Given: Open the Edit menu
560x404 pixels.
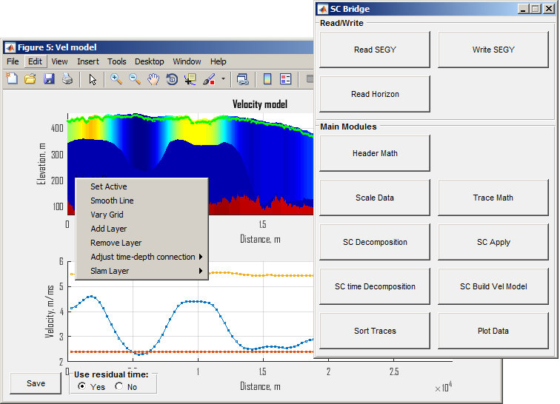Looking at the screenshot, I should click(35, 61).
